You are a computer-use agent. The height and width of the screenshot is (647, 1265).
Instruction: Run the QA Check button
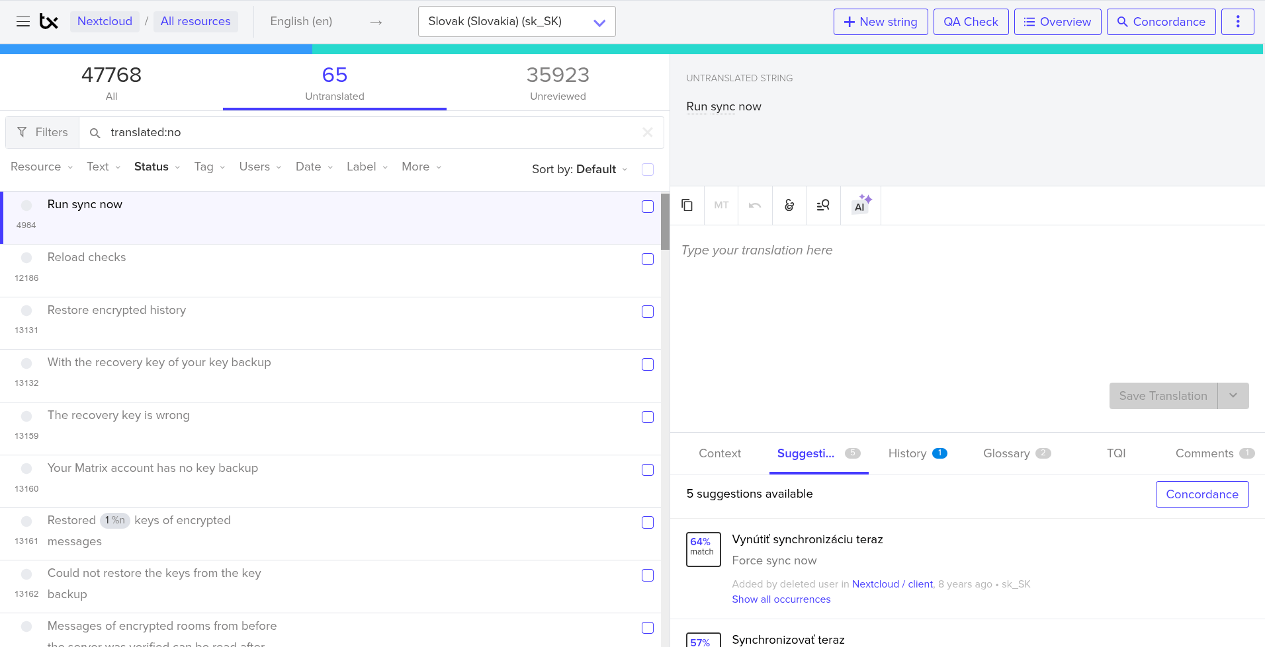point(971,22)
